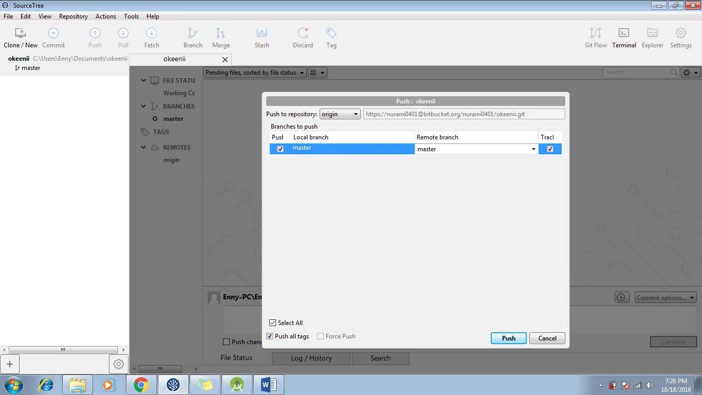The height and width of the screenshot is (395, 702).
Task: Open the Tools menu
Action: click(x=131, y=16)
